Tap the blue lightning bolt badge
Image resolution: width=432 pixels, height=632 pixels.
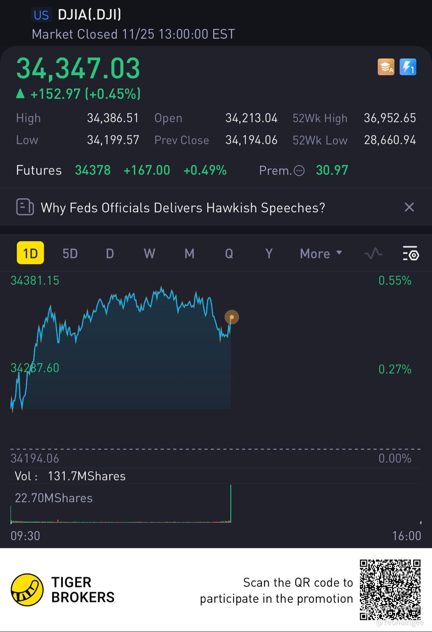pos(408,67)
